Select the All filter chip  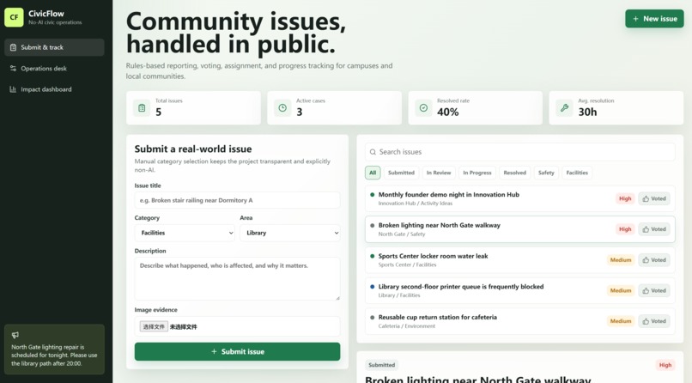(373, 173)
